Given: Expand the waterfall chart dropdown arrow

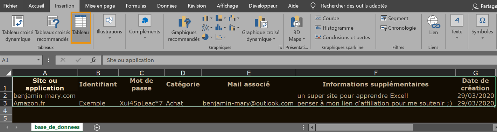Looking at the screenshot, I should [238, 18].
